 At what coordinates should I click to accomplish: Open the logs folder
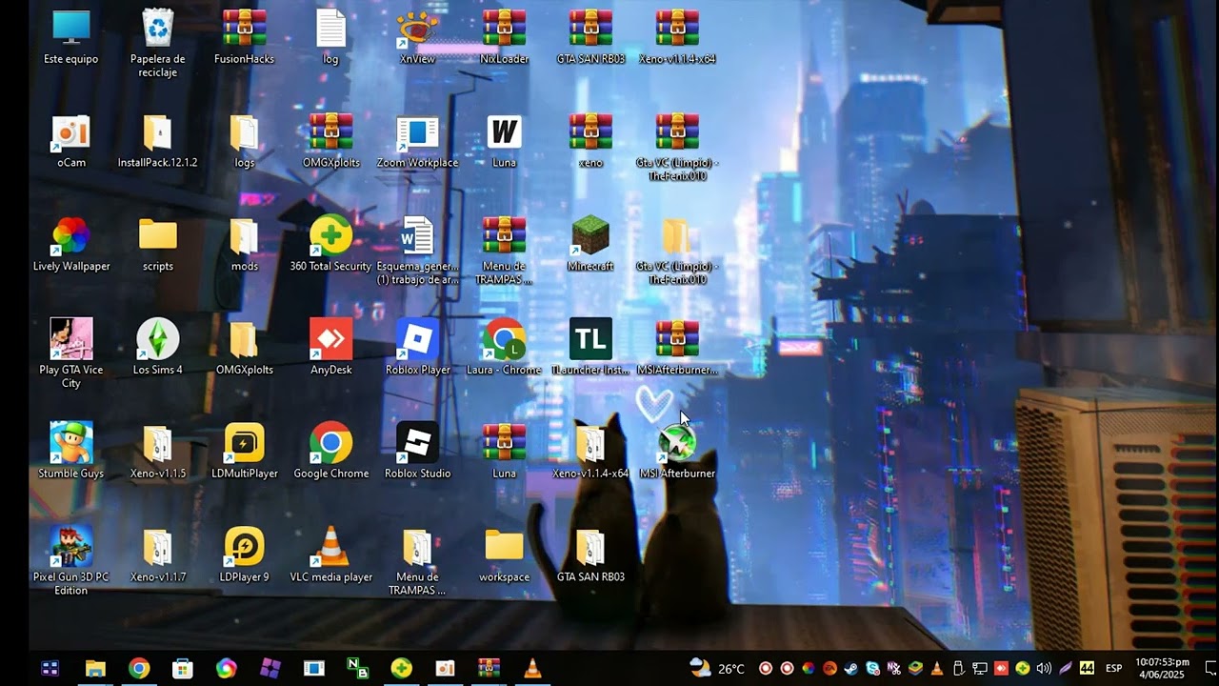pos(245,140)
